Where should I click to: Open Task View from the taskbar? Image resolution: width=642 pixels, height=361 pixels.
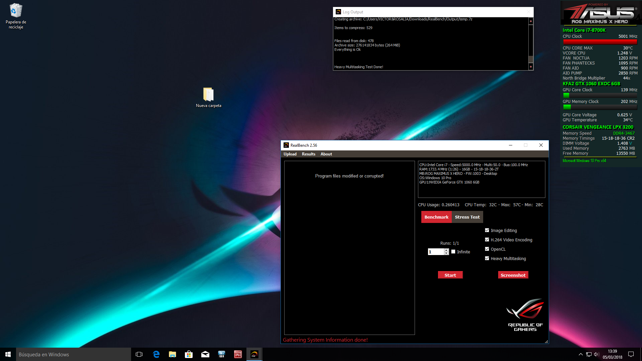pyautogui.click(x=139, y=354)
